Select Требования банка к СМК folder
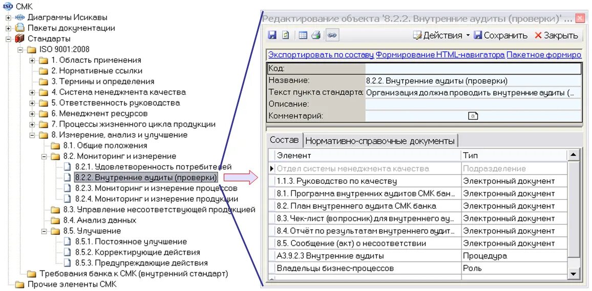This screenshot has width=592, height=291. pos(134,274)
